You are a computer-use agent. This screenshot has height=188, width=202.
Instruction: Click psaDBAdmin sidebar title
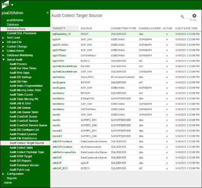[x=13, y=13]
